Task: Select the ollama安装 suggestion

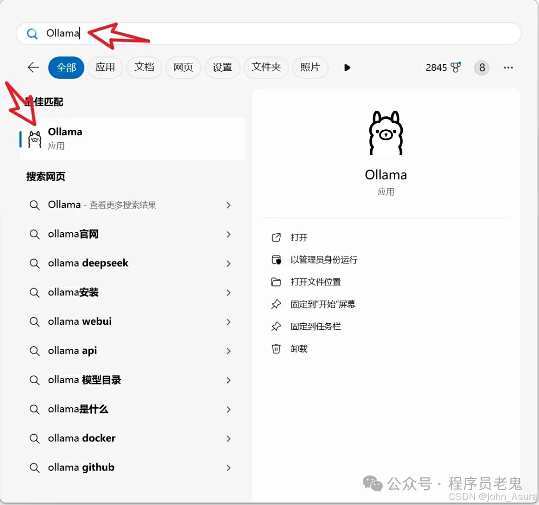Action: [132, 293]
